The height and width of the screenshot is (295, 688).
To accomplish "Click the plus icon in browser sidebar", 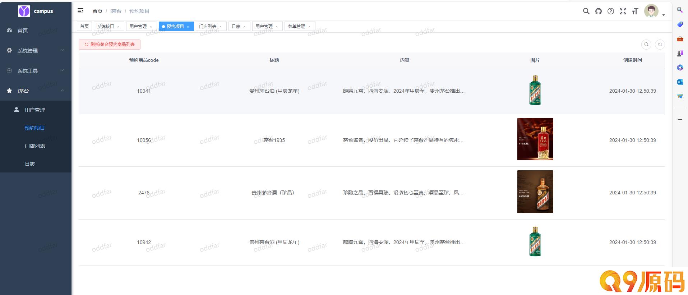I will [680, 119].
